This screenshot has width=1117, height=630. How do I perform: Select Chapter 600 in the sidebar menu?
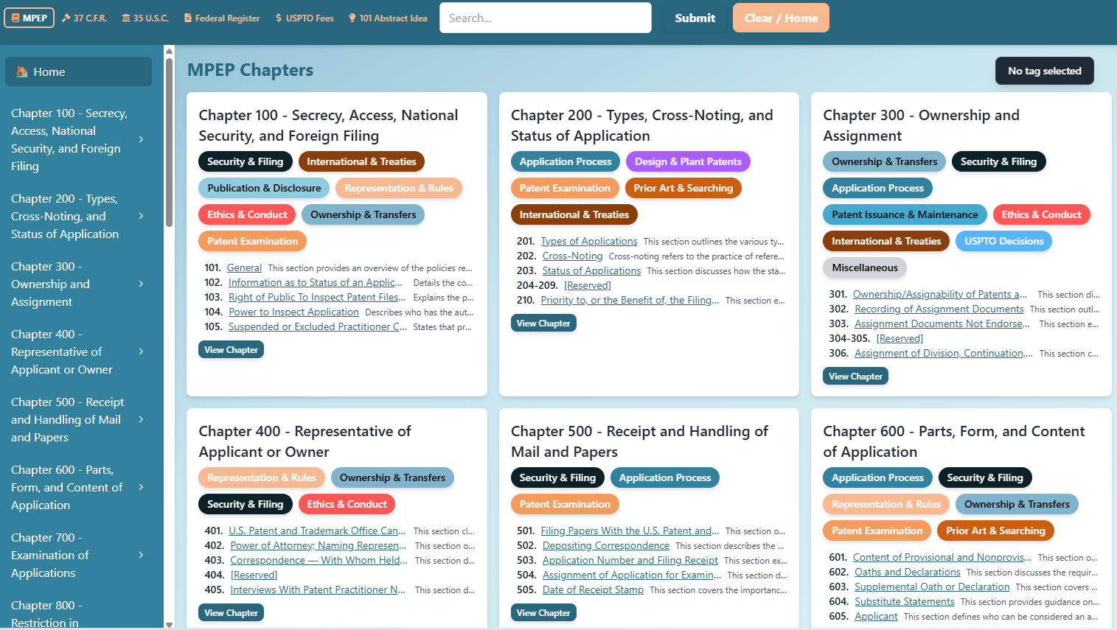coord(66,487)
